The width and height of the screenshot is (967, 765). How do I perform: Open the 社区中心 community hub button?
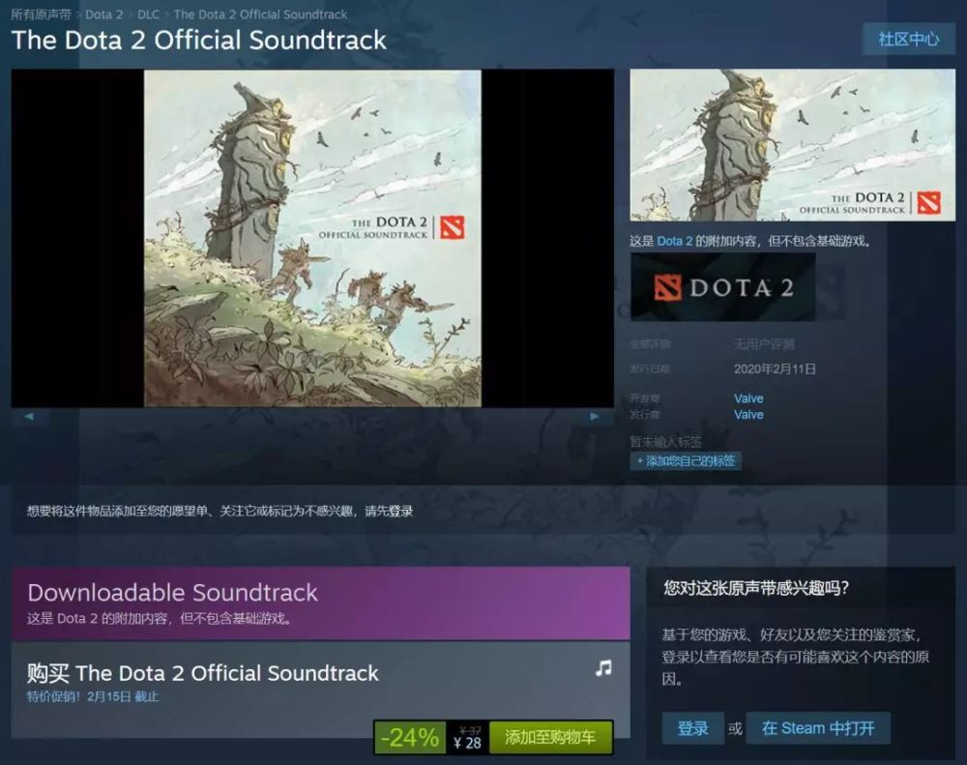tap(908, 40)
